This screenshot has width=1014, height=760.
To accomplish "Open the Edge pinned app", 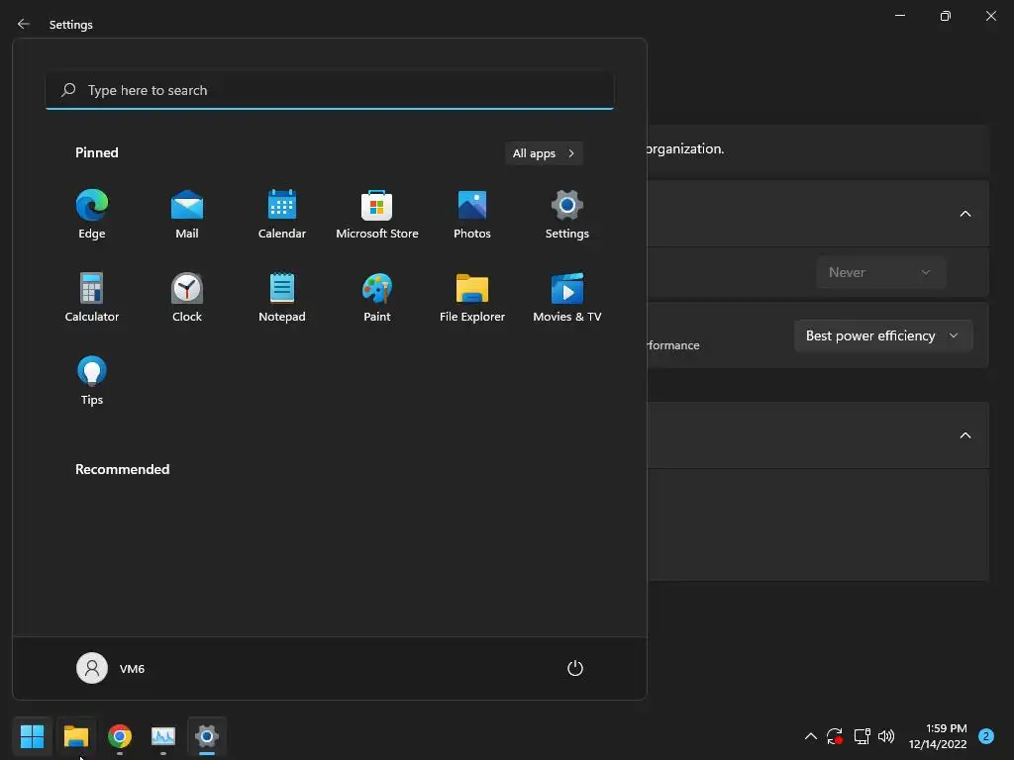I will click(92, 215).
